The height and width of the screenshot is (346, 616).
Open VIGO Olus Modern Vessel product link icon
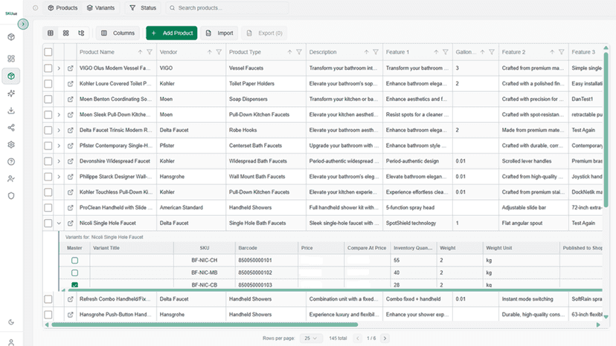(71, 68)
